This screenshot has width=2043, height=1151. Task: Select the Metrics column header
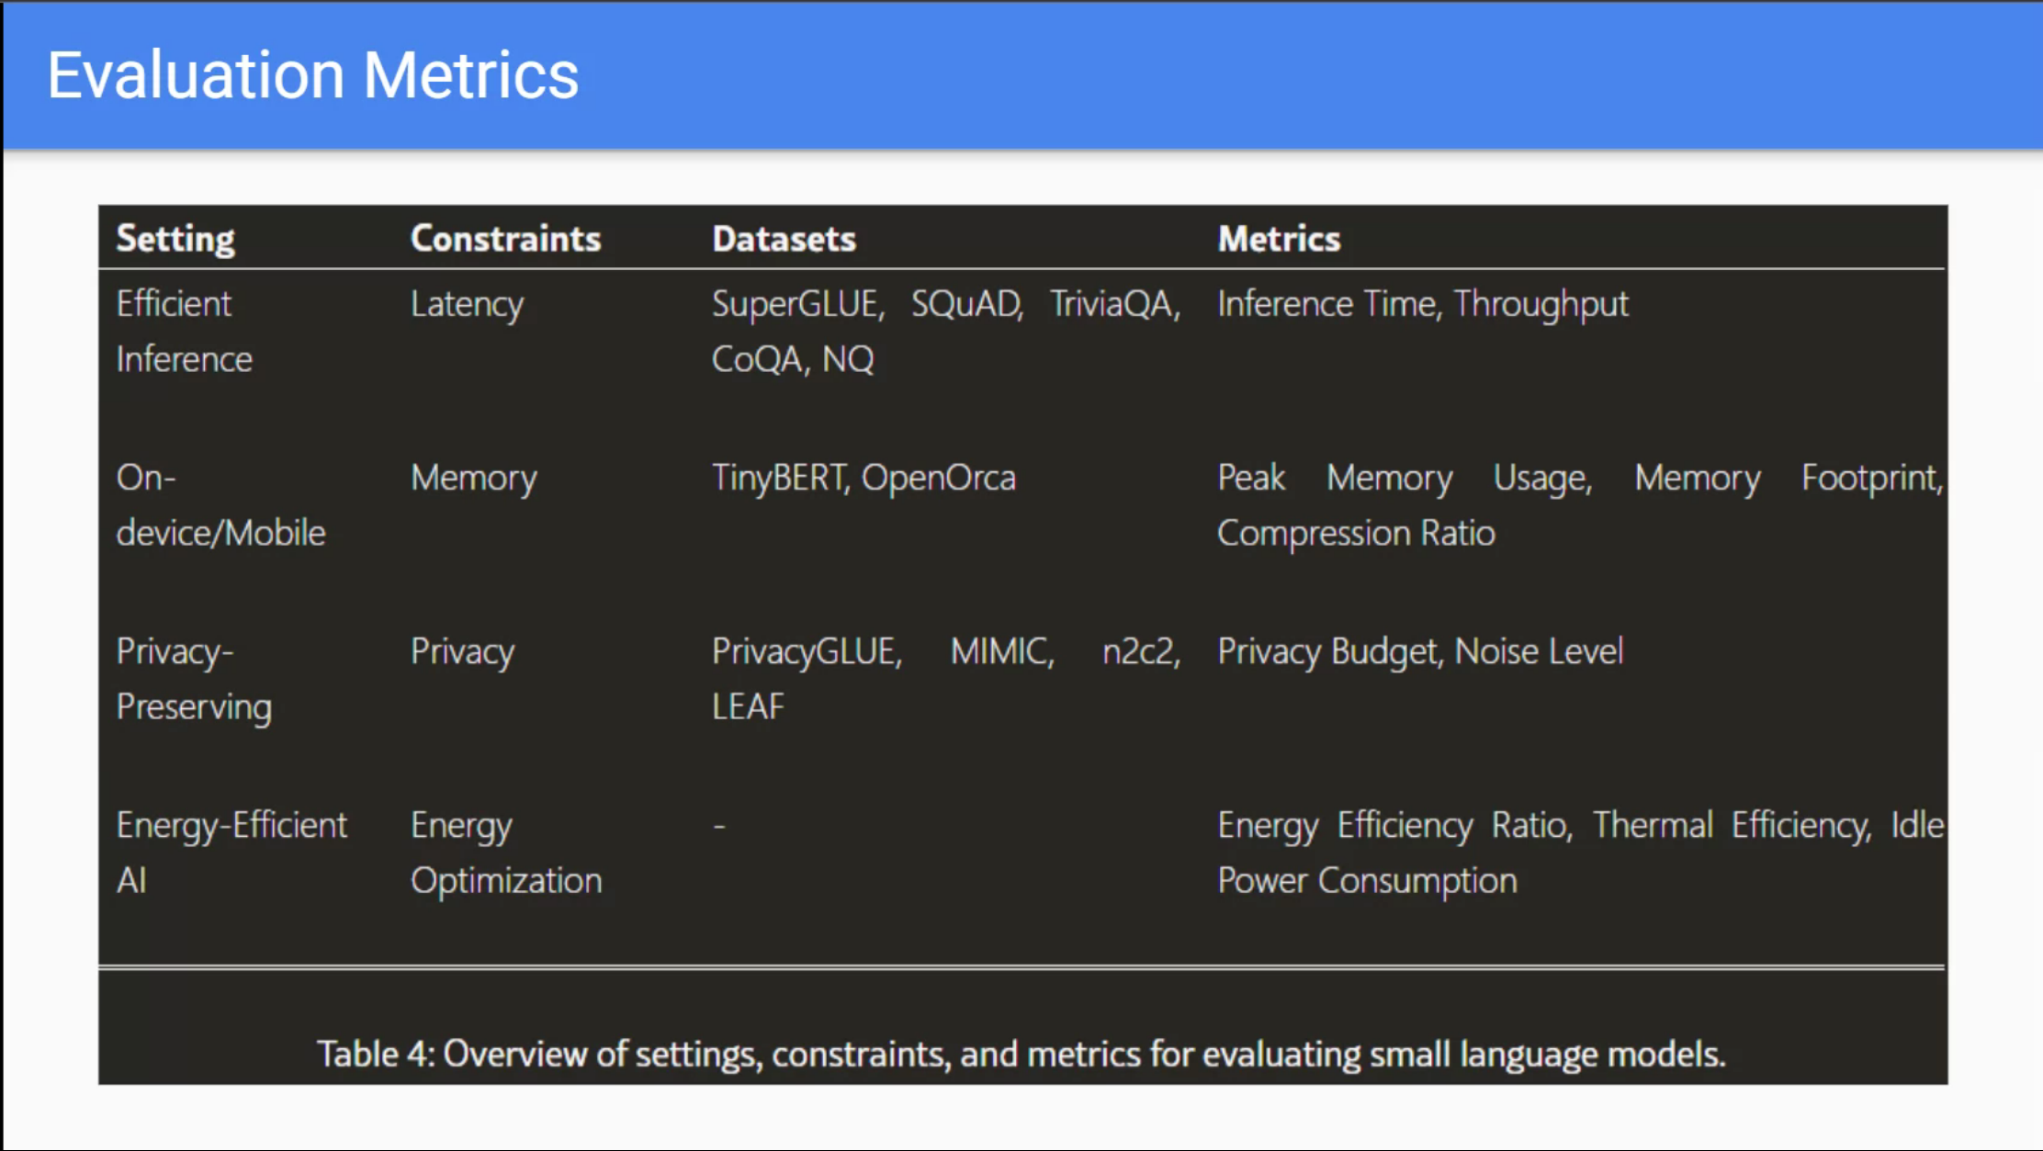coord(1278,237)
